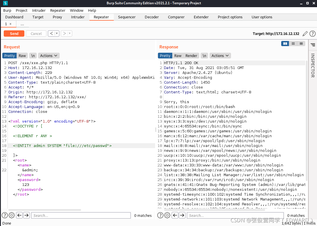Open Repeater help question mark icon near Target
This screenshot has width=317, height=226.
pos(312,34)
